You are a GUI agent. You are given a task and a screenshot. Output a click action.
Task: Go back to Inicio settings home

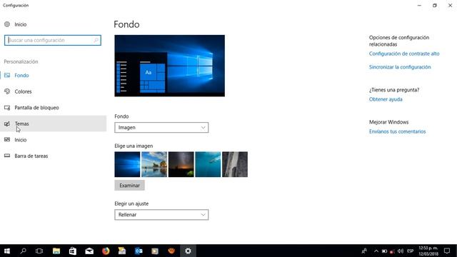coord(21,24)
